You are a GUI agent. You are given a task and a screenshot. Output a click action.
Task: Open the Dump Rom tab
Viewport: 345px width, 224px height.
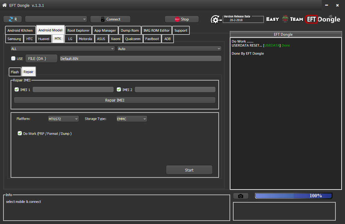click(x=130, y=30)
